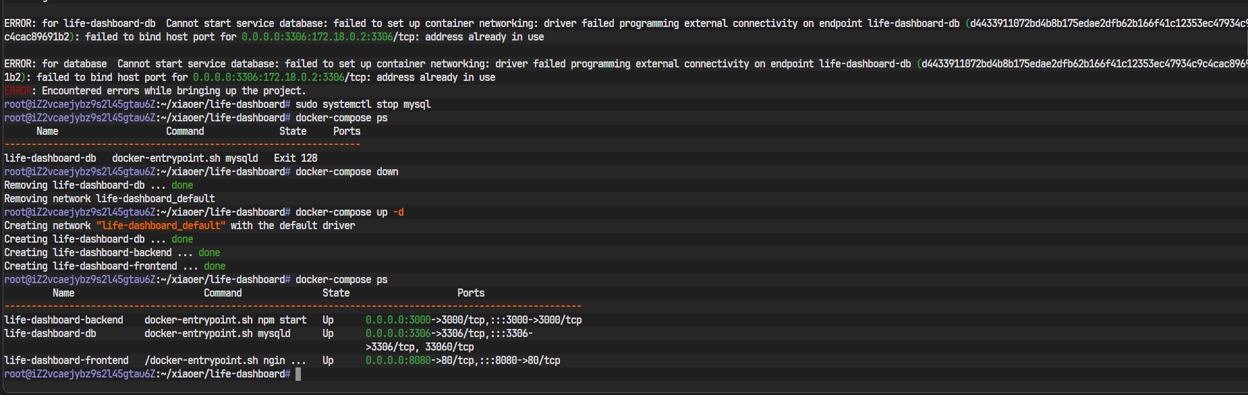Click the "Up" state in the life-dashboard-backend row
Image resolution: width=1248 pixels, height=395 pixels.
(x=328, y=320)
